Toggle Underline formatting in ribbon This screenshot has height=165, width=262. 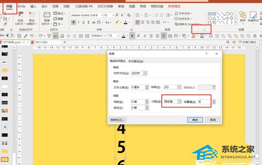coord(83,22)
